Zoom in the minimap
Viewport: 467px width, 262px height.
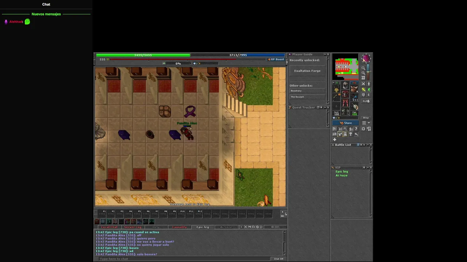pyautogui.click(x=363, y=73)
